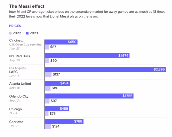Screen dimensions: 172x137
Task: Click the Cincinnati 2022 bar beside $87
Action: click(47, 47)
